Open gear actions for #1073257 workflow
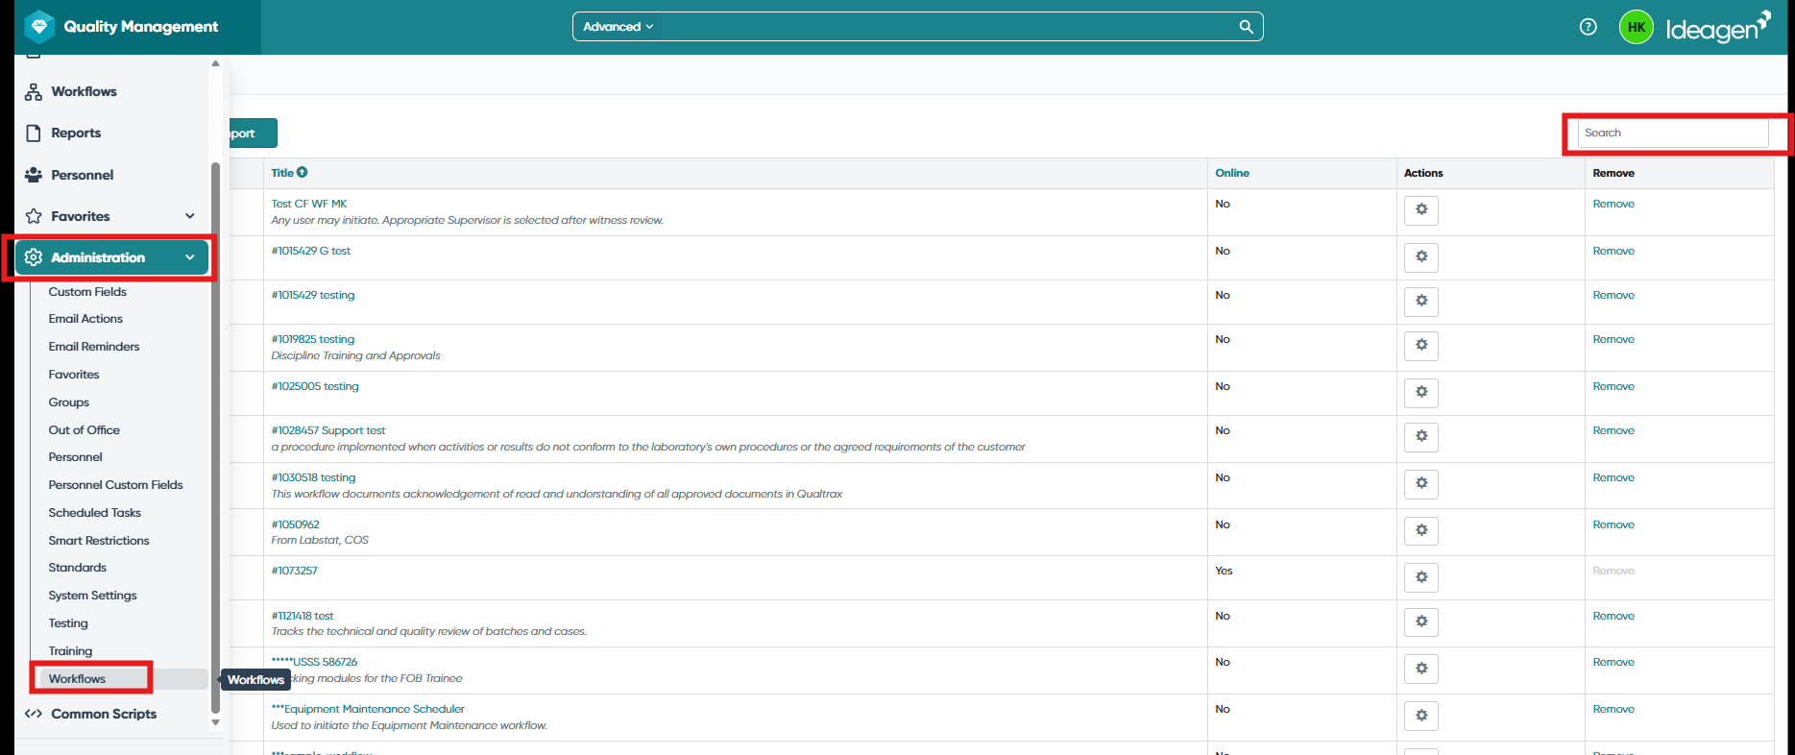 click(1421, 577)
